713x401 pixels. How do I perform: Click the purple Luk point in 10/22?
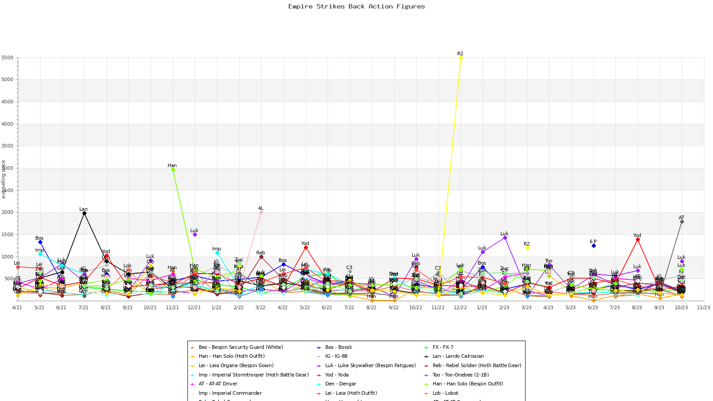click(416, 259)
